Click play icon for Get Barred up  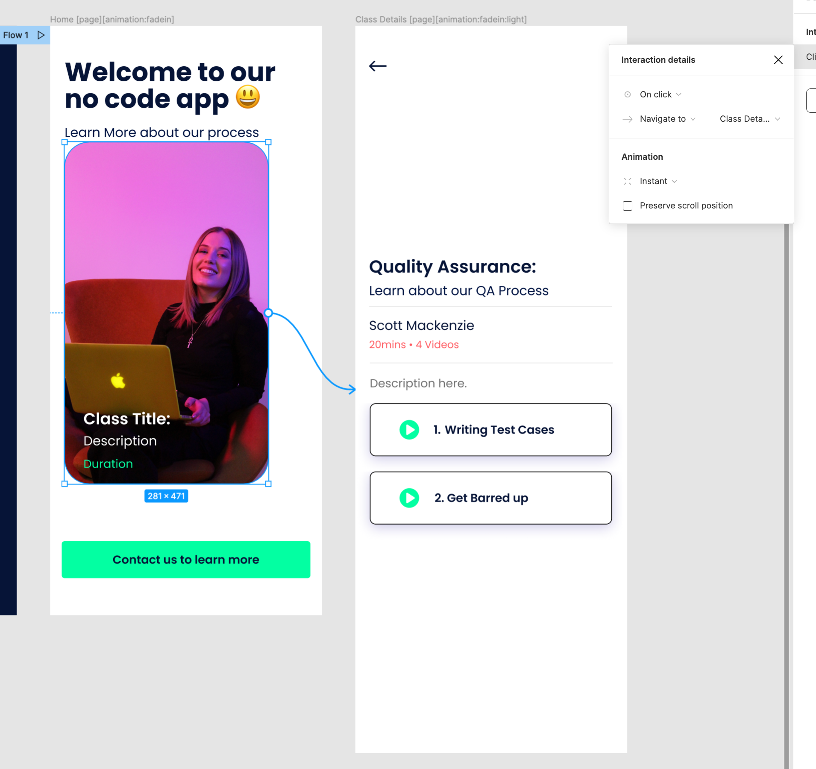coord(409,498)
